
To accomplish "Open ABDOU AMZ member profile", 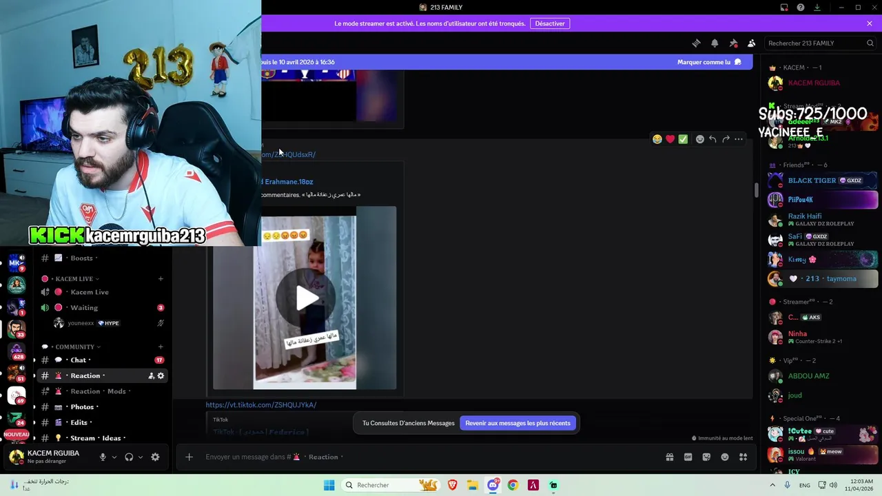I will click(823, 376).
